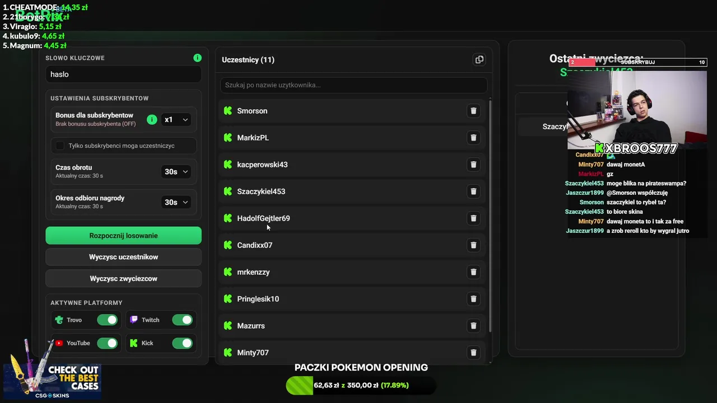Open the subscriber bonus x1 dropdown
717x403 pixels.
coord(176,120)
